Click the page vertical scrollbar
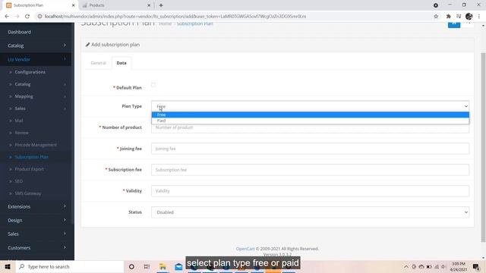This screenshot has width=486, height=273. click(x=483, y=147)
